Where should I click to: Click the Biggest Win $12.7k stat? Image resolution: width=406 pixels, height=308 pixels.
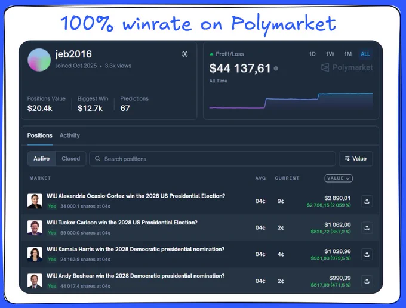[x=93, y=104]
